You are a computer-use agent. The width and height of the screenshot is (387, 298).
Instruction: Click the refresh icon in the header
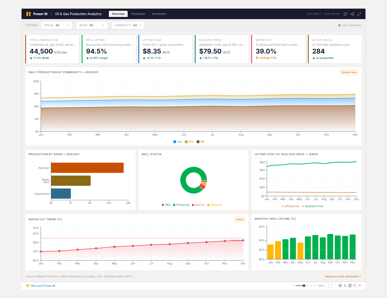tap(345, 14)
